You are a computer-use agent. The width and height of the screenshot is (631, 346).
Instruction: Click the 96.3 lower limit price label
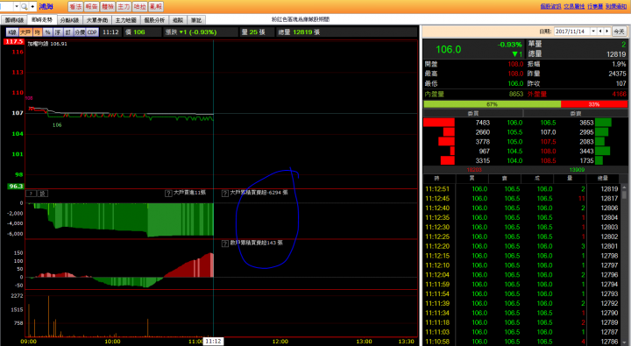click(x=16, y=187)
